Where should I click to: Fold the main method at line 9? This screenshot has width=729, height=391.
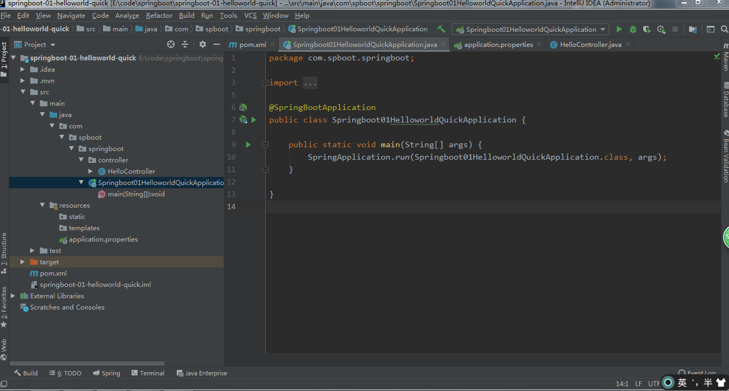(265, 145)
